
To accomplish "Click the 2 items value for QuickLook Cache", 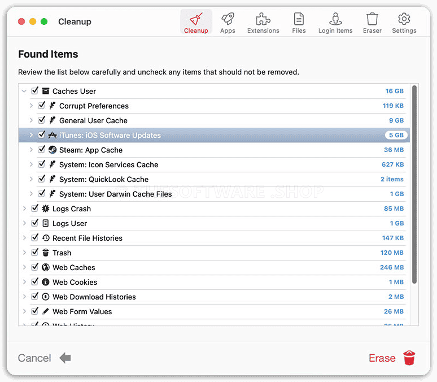I will click(x=392, y=179).
